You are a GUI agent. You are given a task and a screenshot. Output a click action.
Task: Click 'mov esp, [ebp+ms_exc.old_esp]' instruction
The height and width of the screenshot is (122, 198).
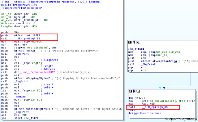155,52
